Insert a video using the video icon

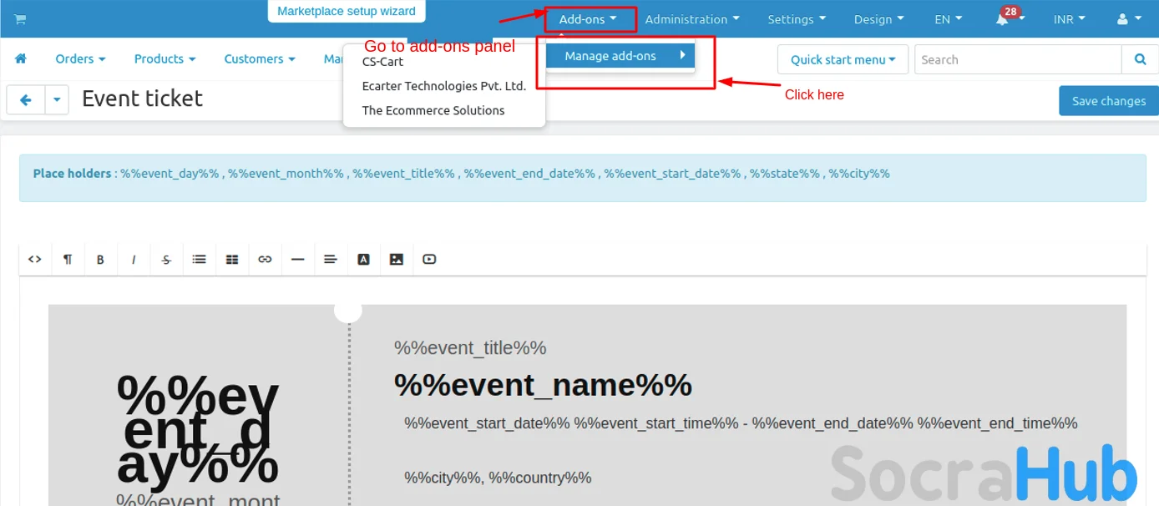429,260
